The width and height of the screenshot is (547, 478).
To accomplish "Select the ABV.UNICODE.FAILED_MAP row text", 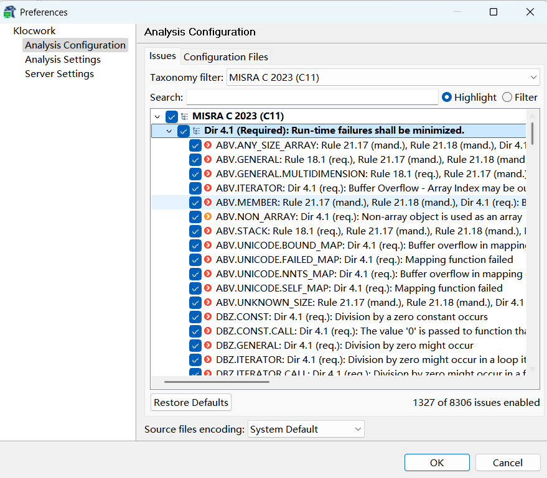I will tap(364, 260).
